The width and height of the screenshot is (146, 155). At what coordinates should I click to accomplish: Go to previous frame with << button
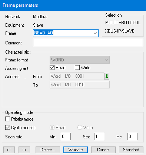click(x=9, y=150)
